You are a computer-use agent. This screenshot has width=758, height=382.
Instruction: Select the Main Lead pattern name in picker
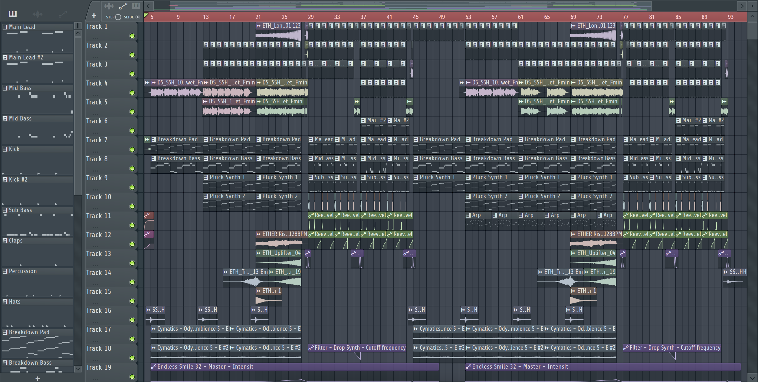(x=22, y=27)
